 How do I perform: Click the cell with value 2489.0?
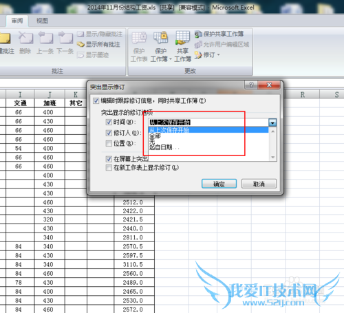pyautogui.click(x=134, y=283)
